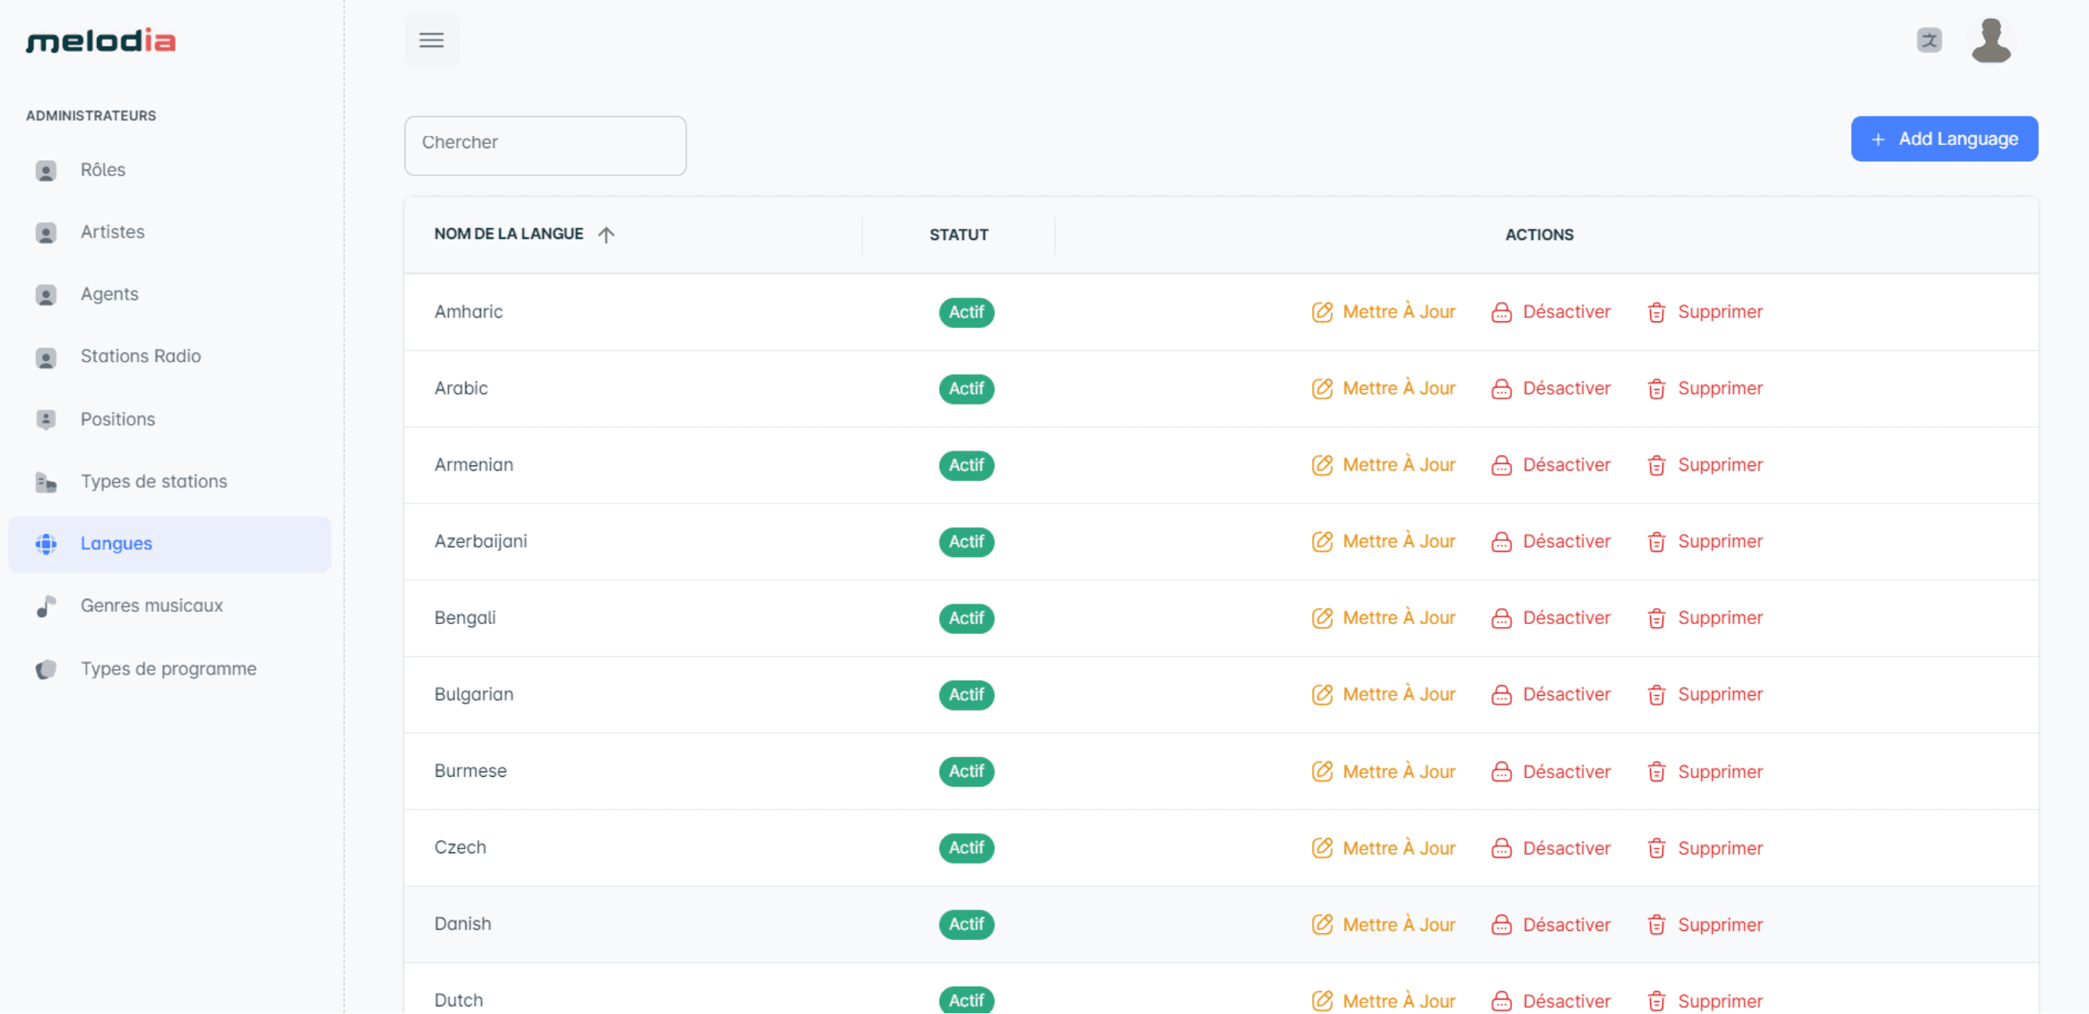The image size is (2089, 1014).
Task: Sort by language name arrow
Action: [x=606, y=234]
